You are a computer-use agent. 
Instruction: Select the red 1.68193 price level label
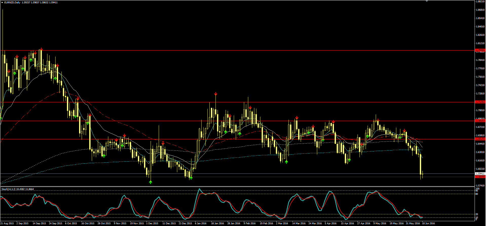point(480,121)
